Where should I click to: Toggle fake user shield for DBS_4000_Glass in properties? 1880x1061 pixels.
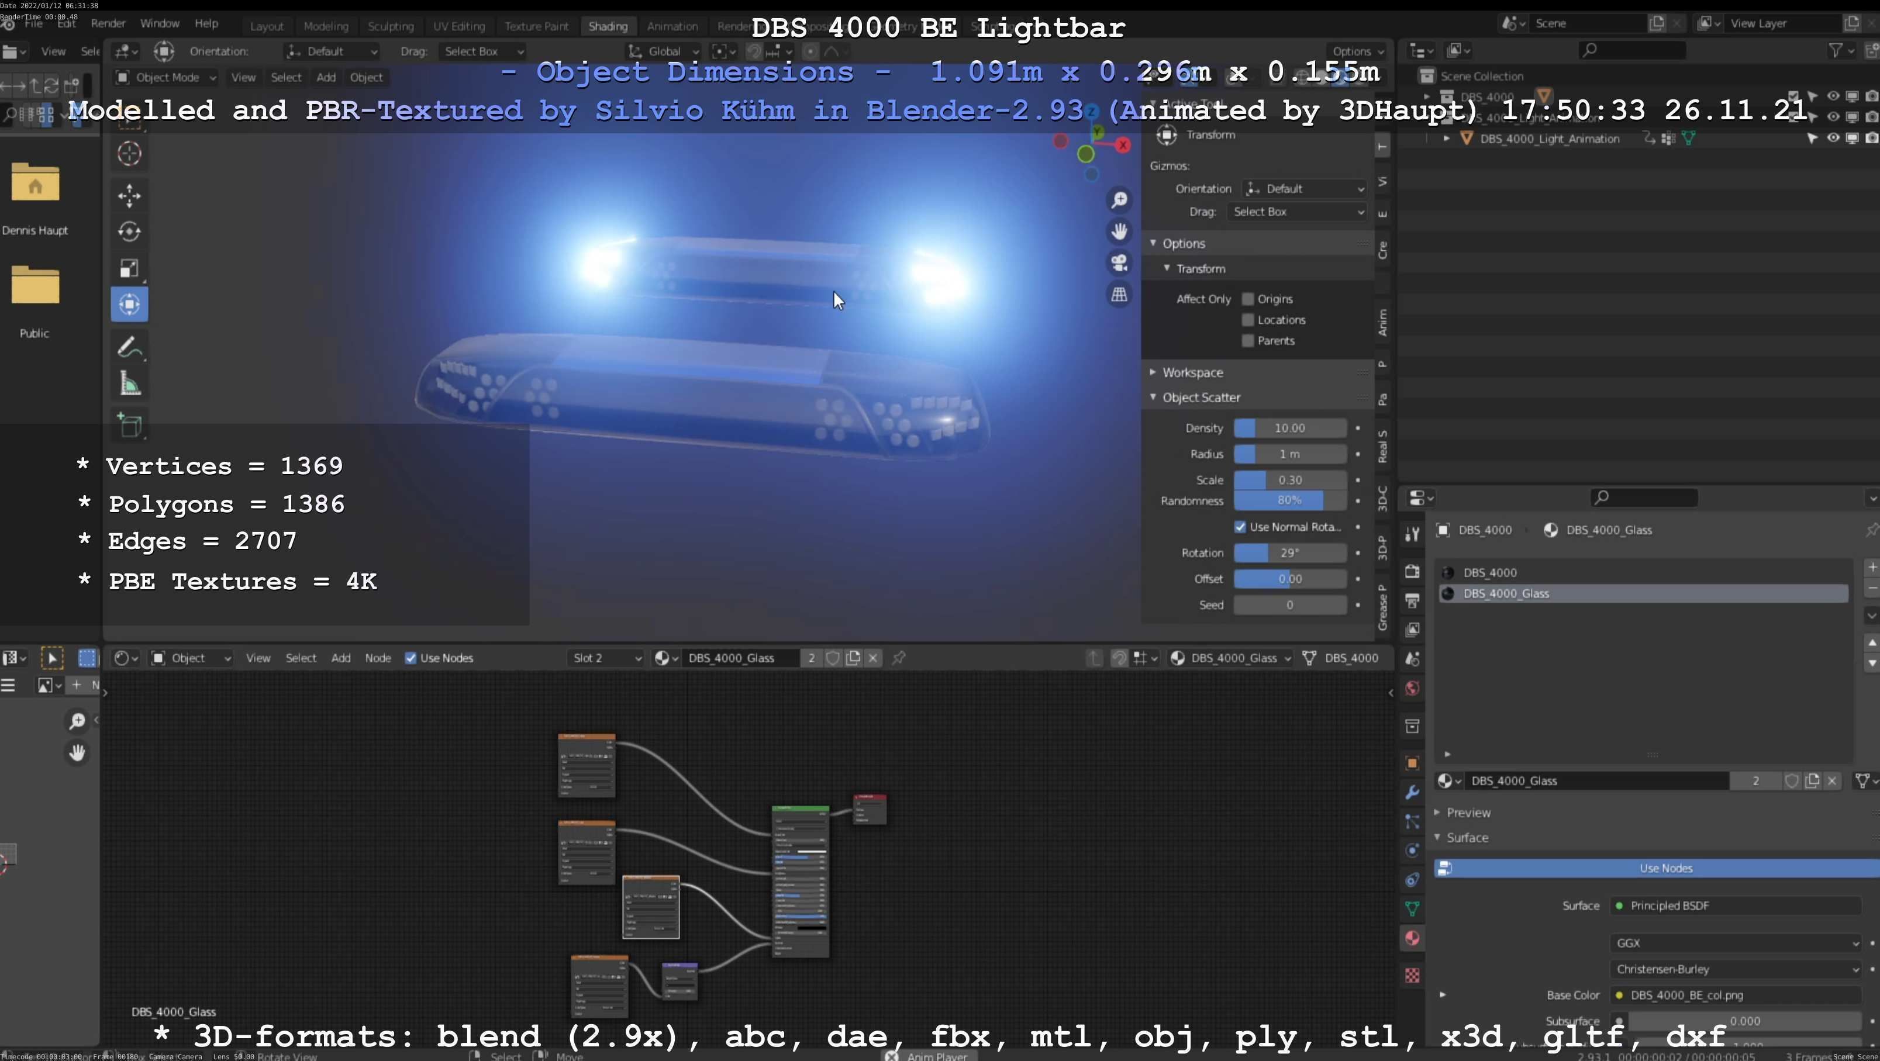(1791, 781)
